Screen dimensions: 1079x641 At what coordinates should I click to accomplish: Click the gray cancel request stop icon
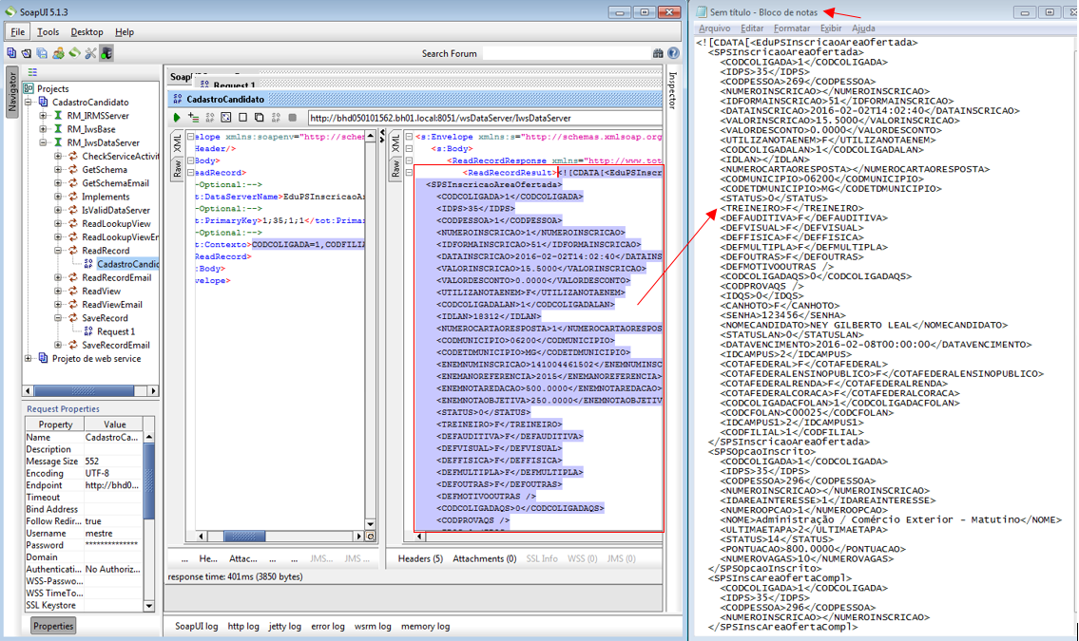pyautogui.click(x=293, y=118)
